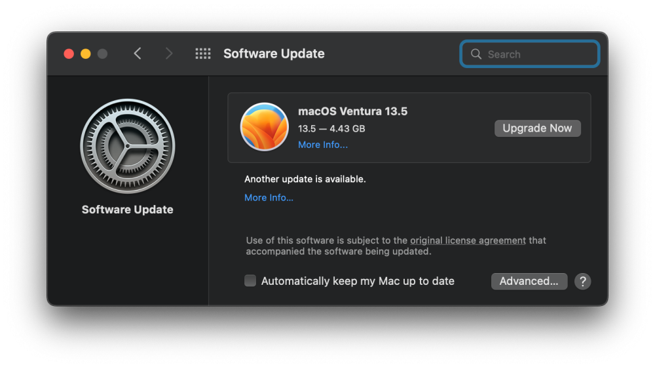Viewport: 655px width, 368px height.
Task: Click the Software Update window title
Action: click(274, 54)
